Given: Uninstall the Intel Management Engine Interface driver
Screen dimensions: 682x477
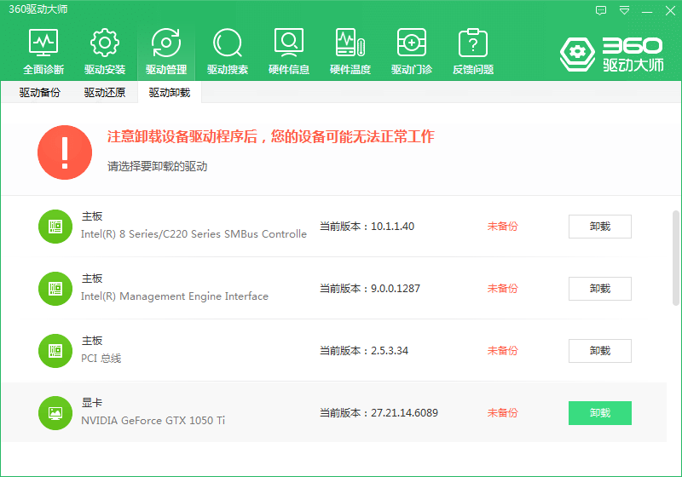Looking at the screenshot, I should [599, 289].
